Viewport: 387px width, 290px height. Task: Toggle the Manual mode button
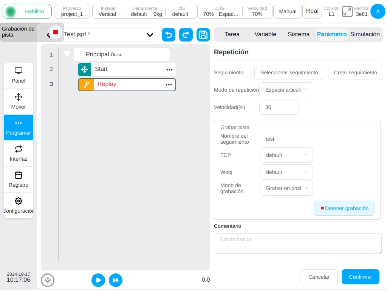(x=288, y=11)
